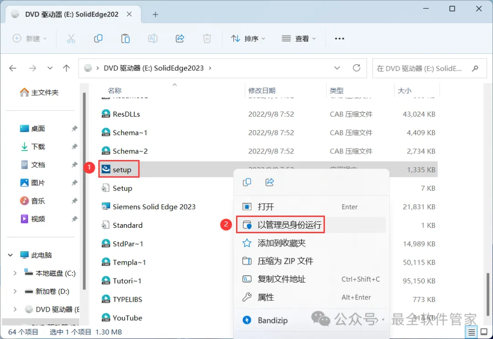Sort by 修改日期 column header
493x339 pixels.
click(x=262, y=91)
